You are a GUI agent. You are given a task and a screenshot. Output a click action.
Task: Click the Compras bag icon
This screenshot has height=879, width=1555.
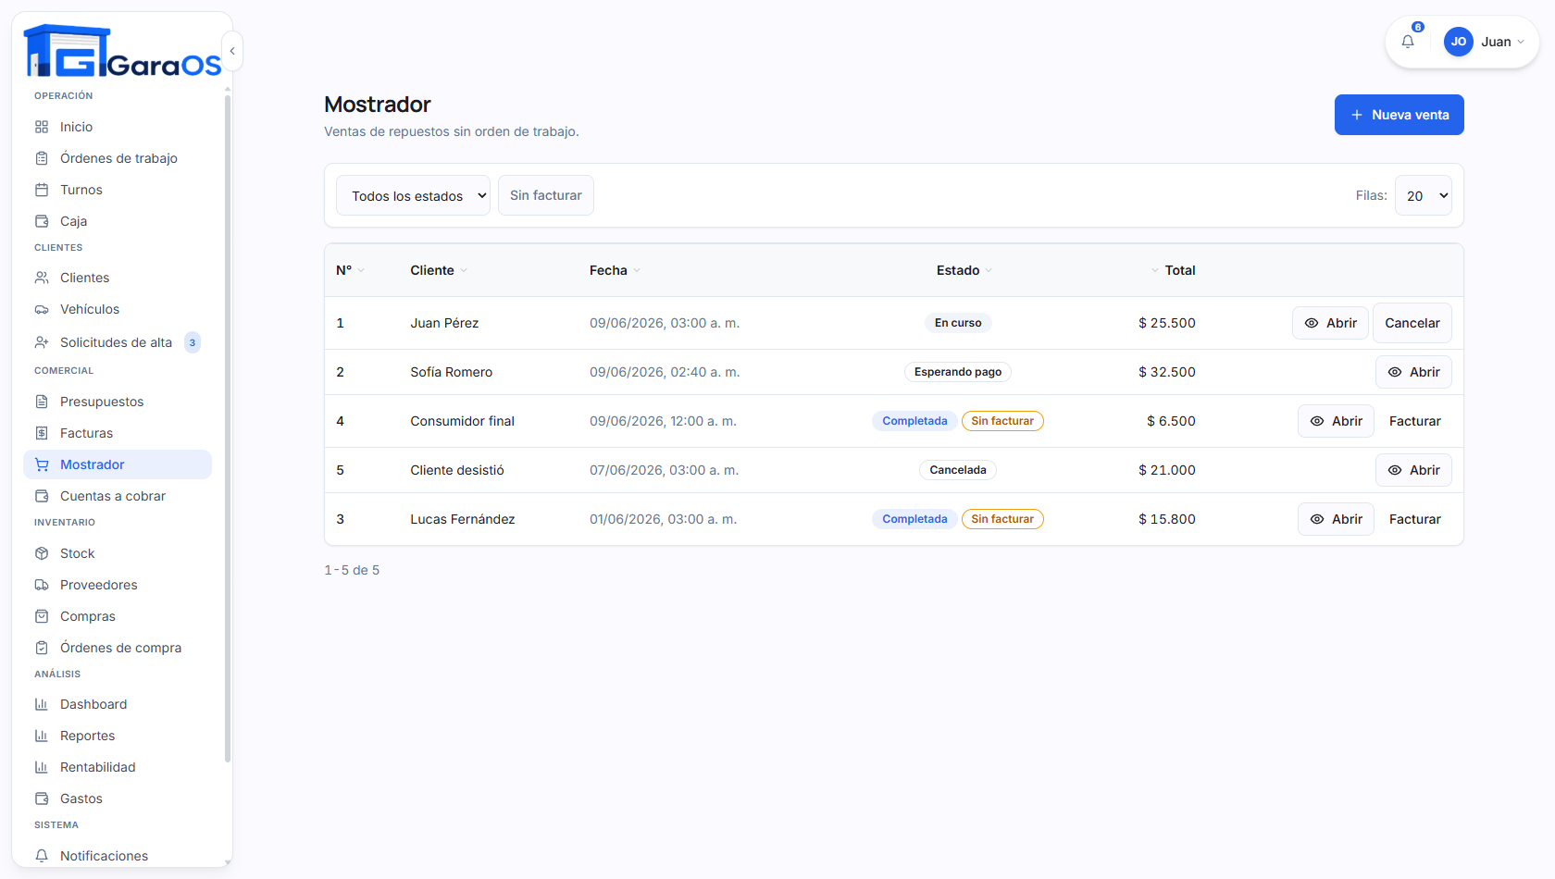tap(42, 616)
